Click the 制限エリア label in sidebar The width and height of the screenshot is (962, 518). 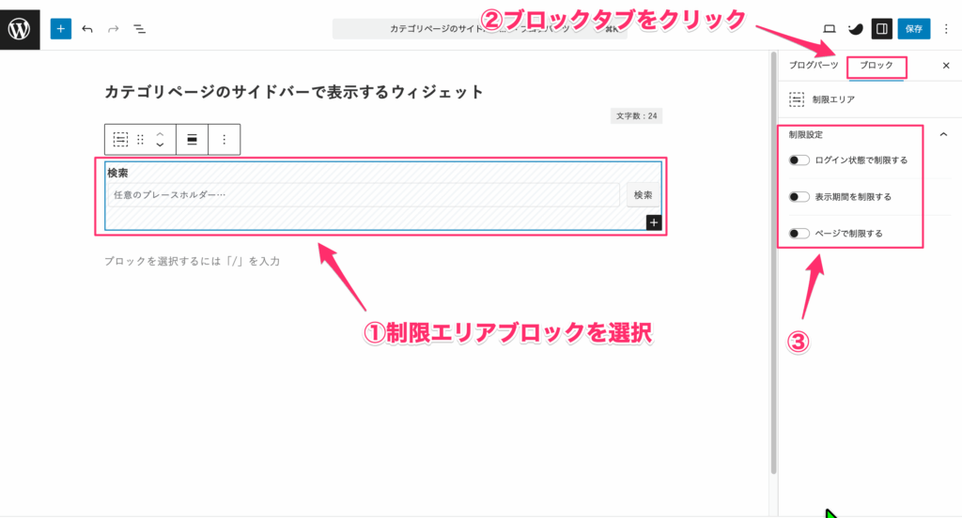tap(833, 99)
